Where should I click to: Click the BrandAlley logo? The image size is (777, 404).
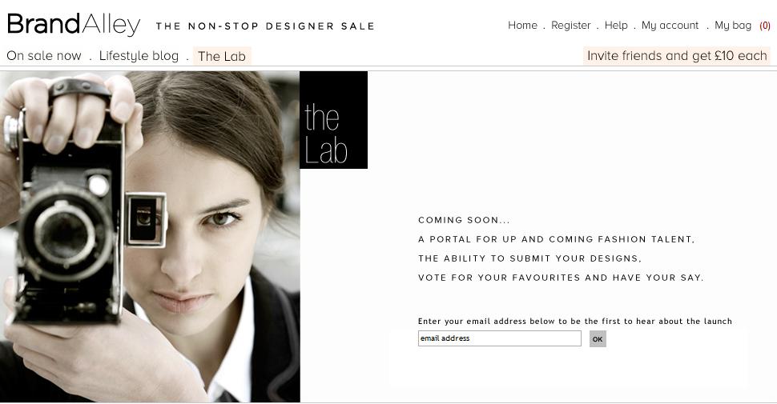(74, 24)
